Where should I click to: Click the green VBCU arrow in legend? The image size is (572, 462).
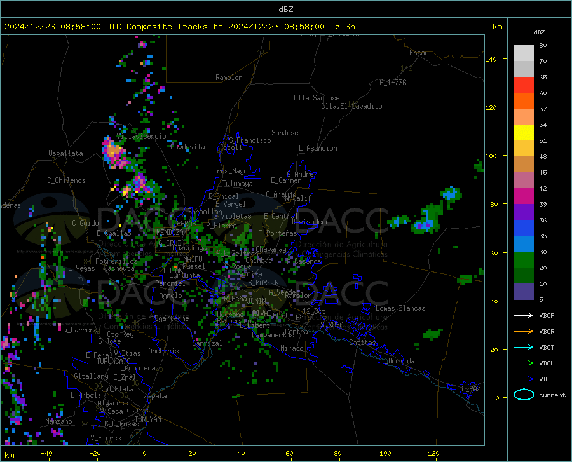coord(524,363)
